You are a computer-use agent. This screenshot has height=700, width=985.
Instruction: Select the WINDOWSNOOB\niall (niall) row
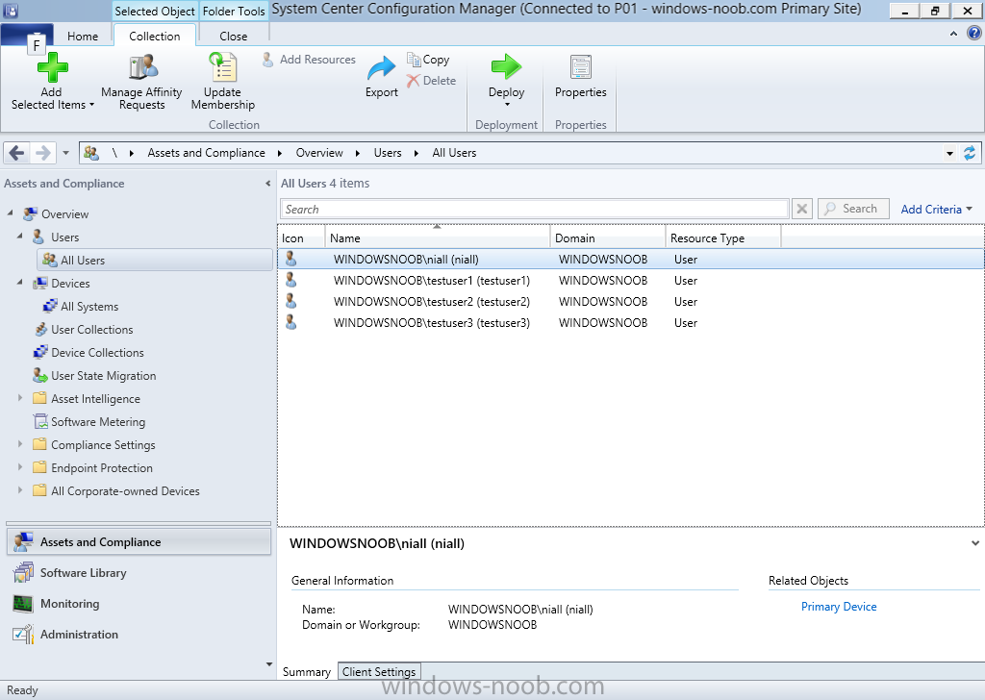[x=631, y=260]
